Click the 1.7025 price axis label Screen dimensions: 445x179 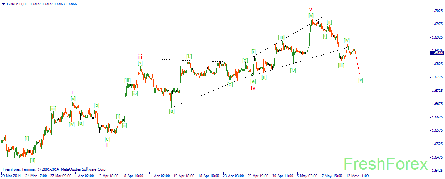[437, 11]
